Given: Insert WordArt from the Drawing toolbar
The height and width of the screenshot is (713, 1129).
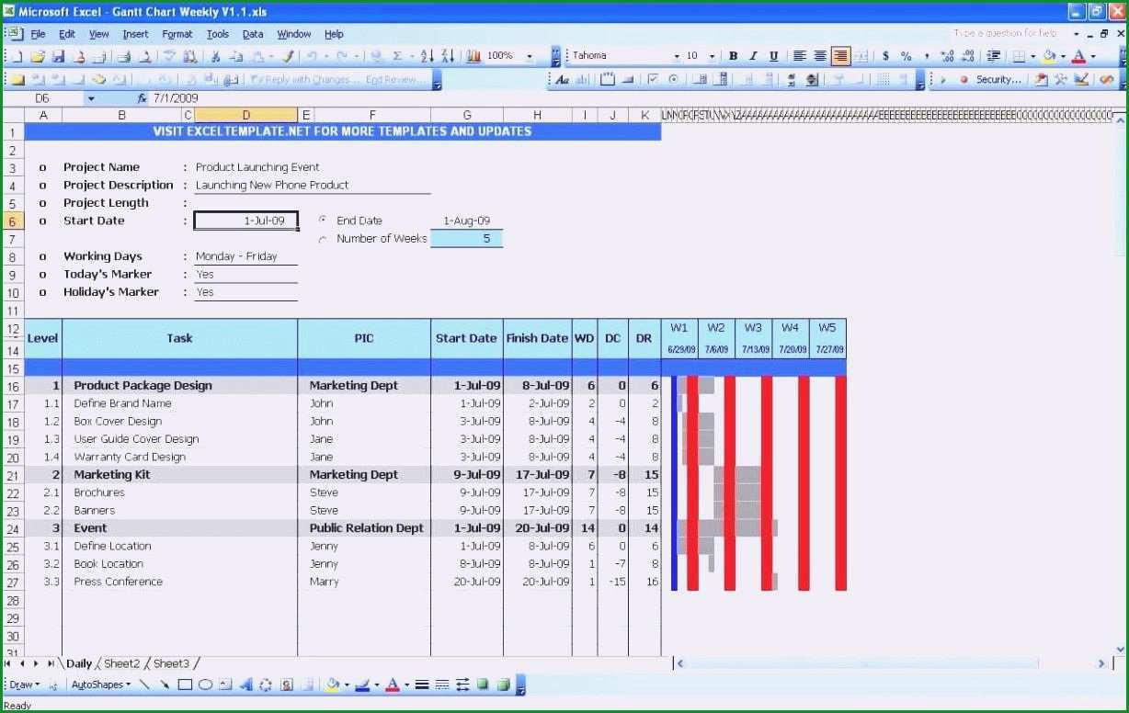Looking at the screenshot, I should point(245,685).
